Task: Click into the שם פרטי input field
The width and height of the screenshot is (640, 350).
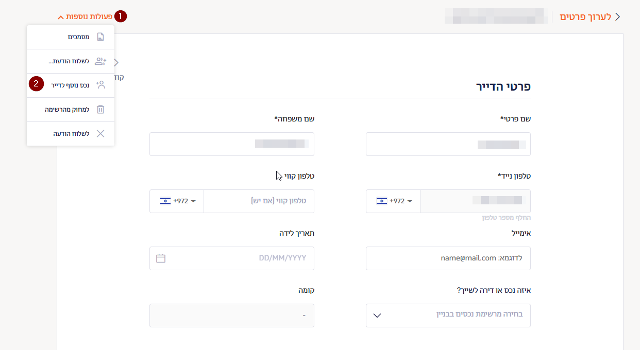Action: [448, 144]
